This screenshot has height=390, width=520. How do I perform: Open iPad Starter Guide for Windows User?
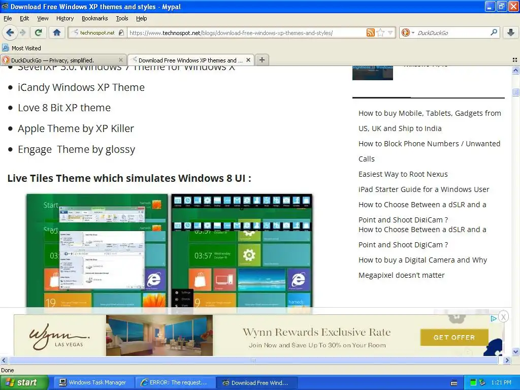pyautogui.click(x=424, y=189)
